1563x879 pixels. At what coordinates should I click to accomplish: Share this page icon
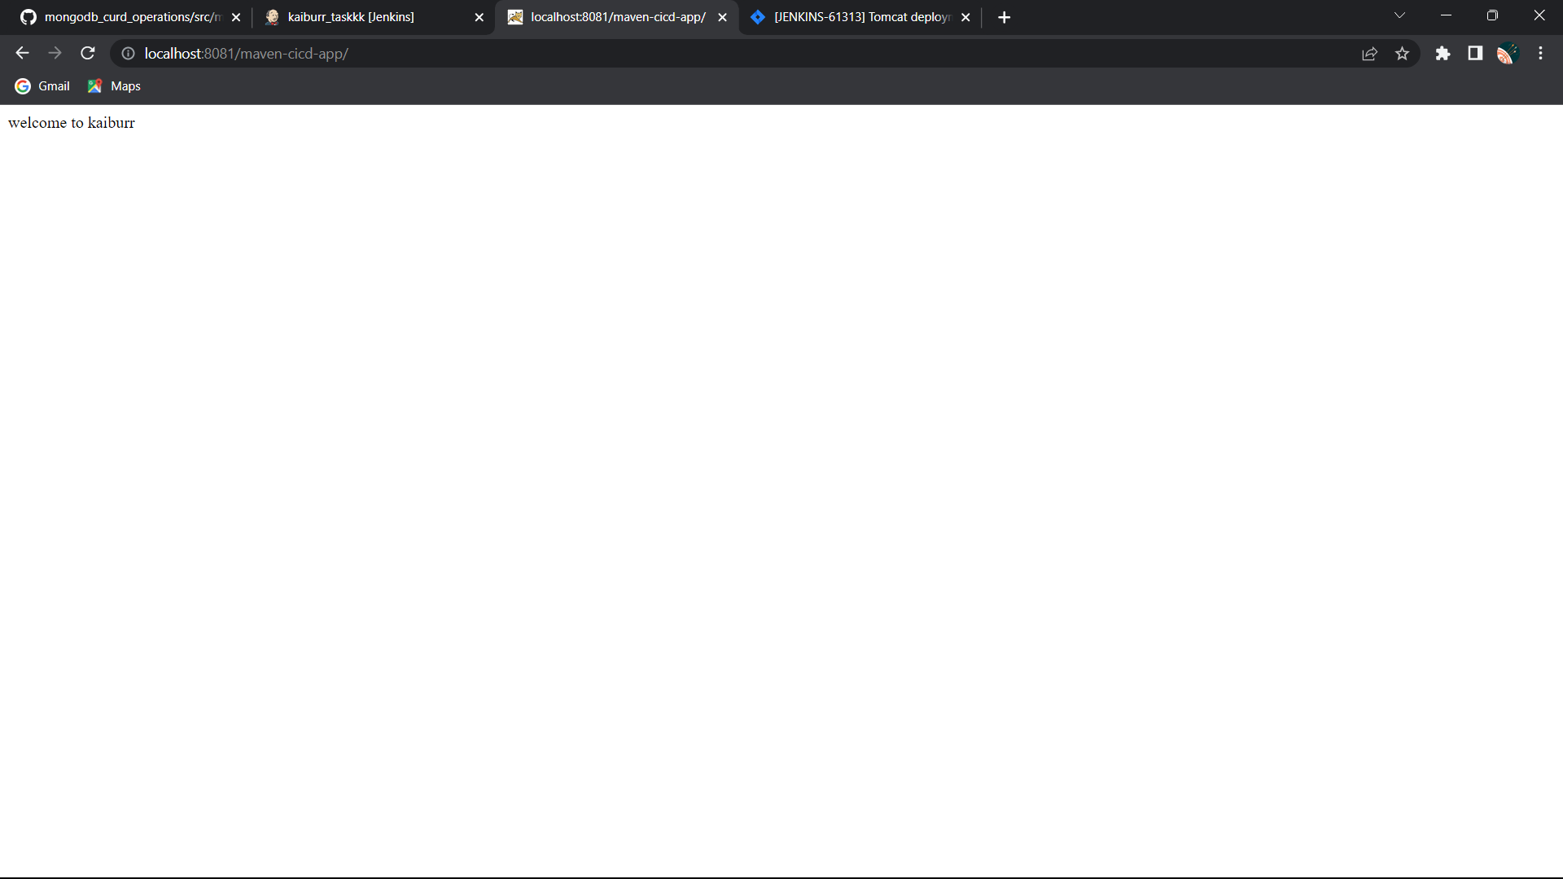(x=1369, y=54)
